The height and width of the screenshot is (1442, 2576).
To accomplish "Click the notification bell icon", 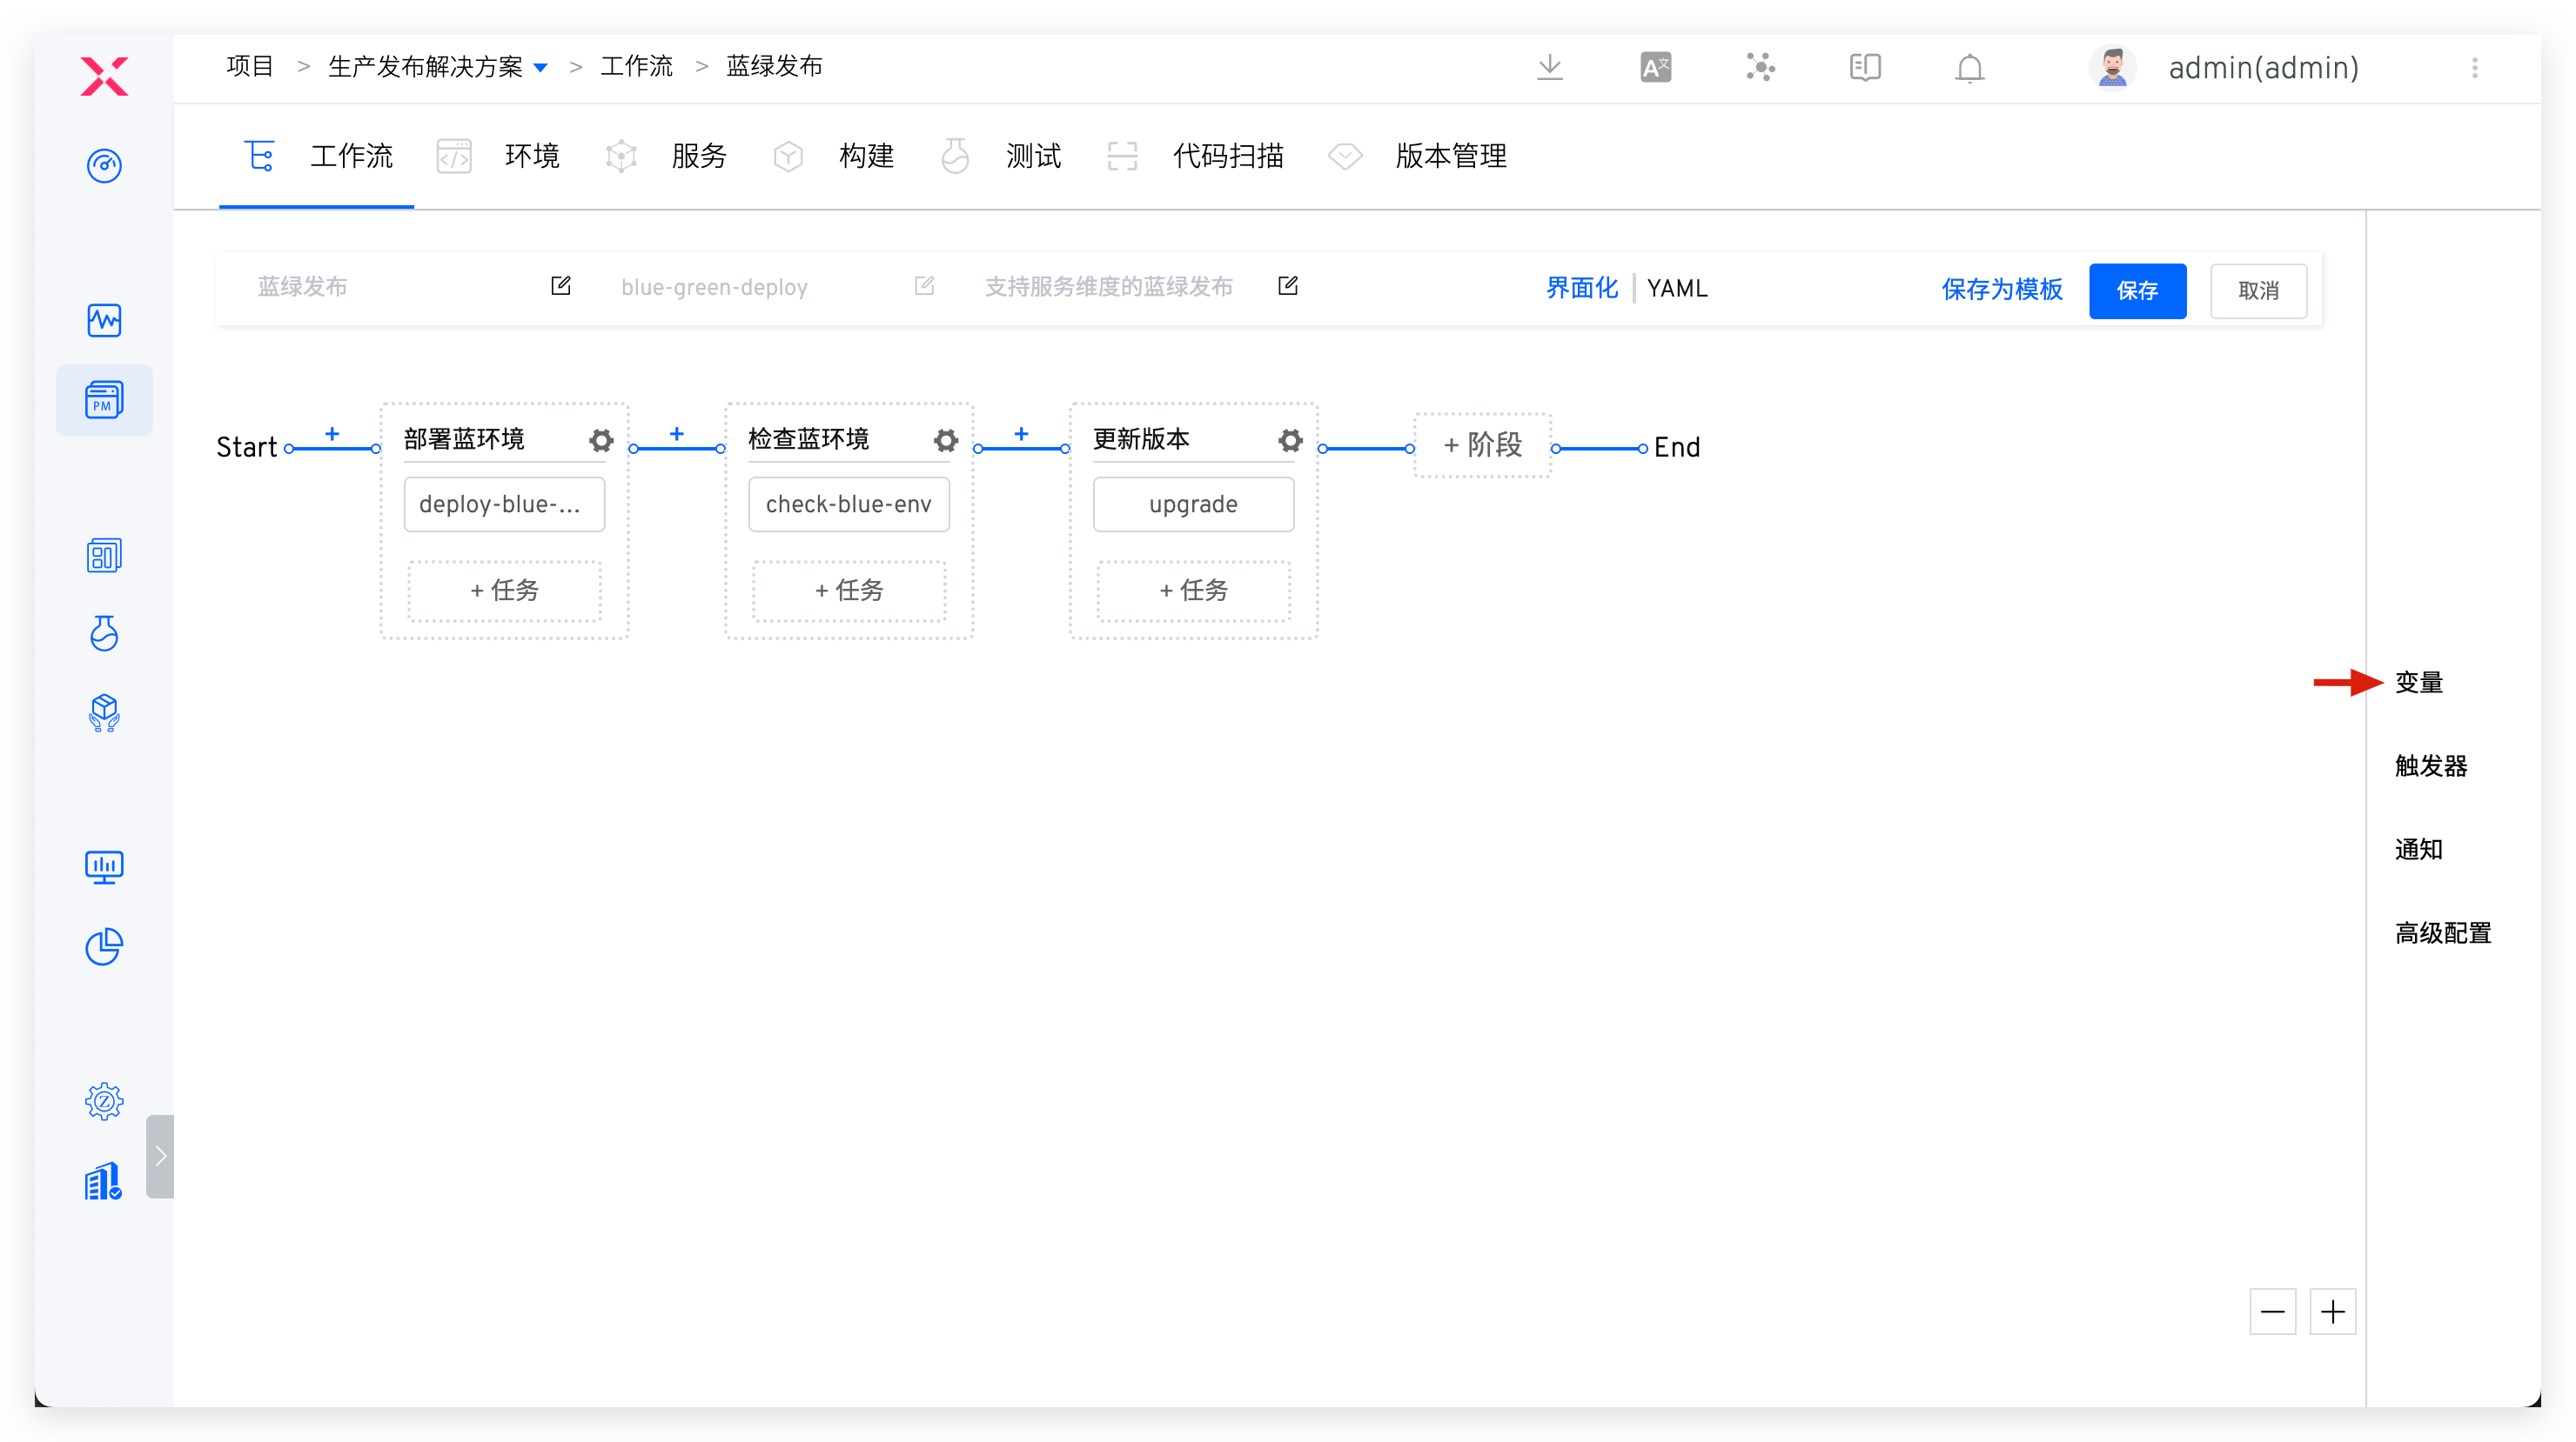I will 1969,68.
